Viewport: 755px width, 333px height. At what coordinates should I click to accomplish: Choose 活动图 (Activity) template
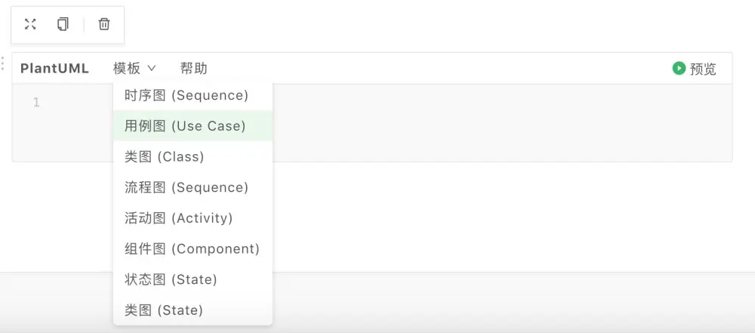[x=179, y=218]
